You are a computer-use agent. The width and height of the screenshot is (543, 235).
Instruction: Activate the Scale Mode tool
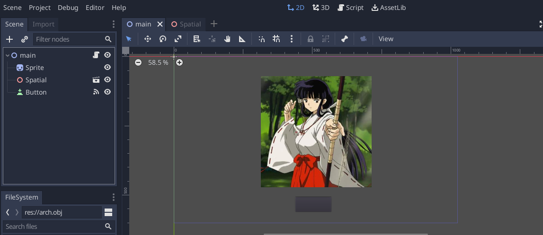(x=178, y=39)
